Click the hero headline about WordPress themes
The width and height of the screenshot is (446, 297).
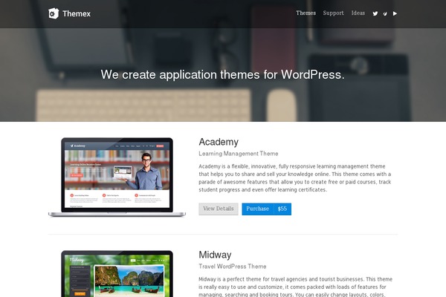tap(222, 75)
